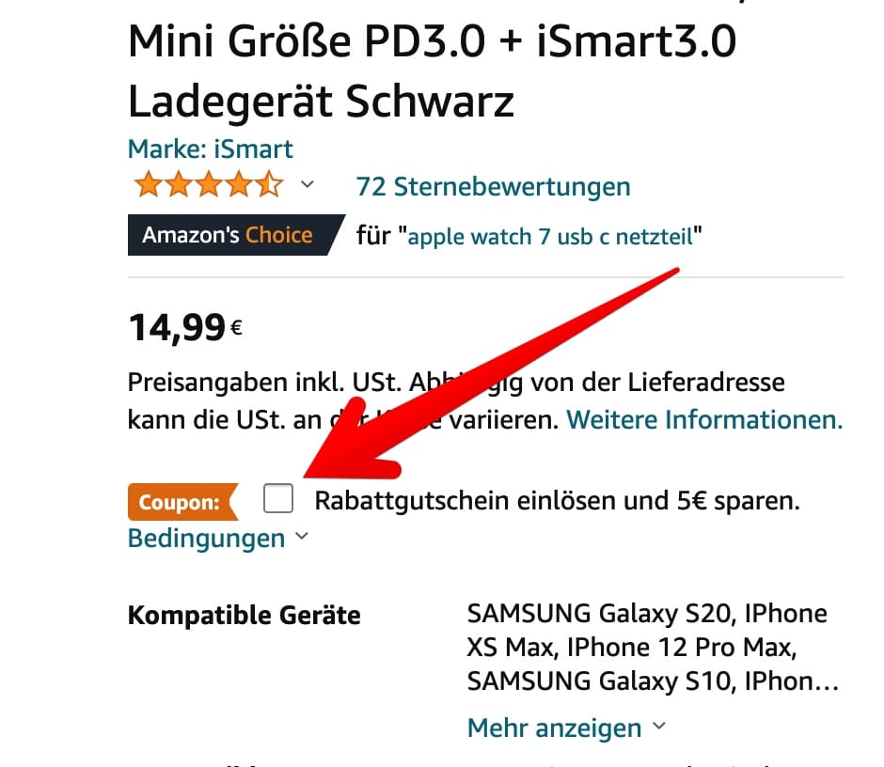Click the Amazon's Choice badge

[x=236, y=235]
